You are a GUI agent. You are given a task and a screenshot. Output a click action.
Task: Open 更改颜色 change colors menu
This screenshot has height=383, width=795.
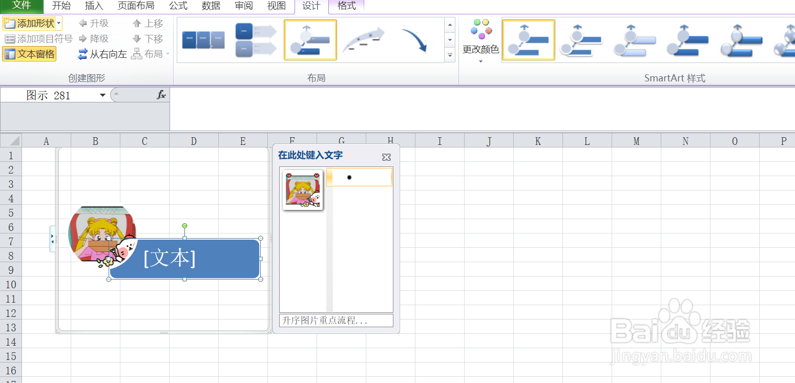480,41
